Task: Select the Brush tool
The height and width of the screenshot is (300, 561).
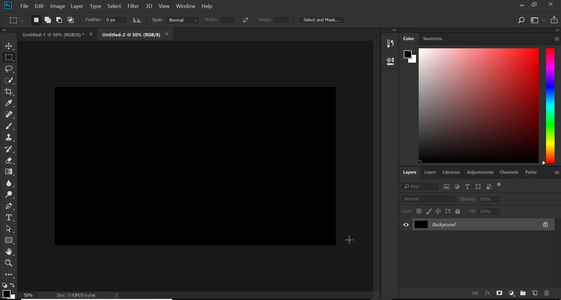Action: click(9, 126)
